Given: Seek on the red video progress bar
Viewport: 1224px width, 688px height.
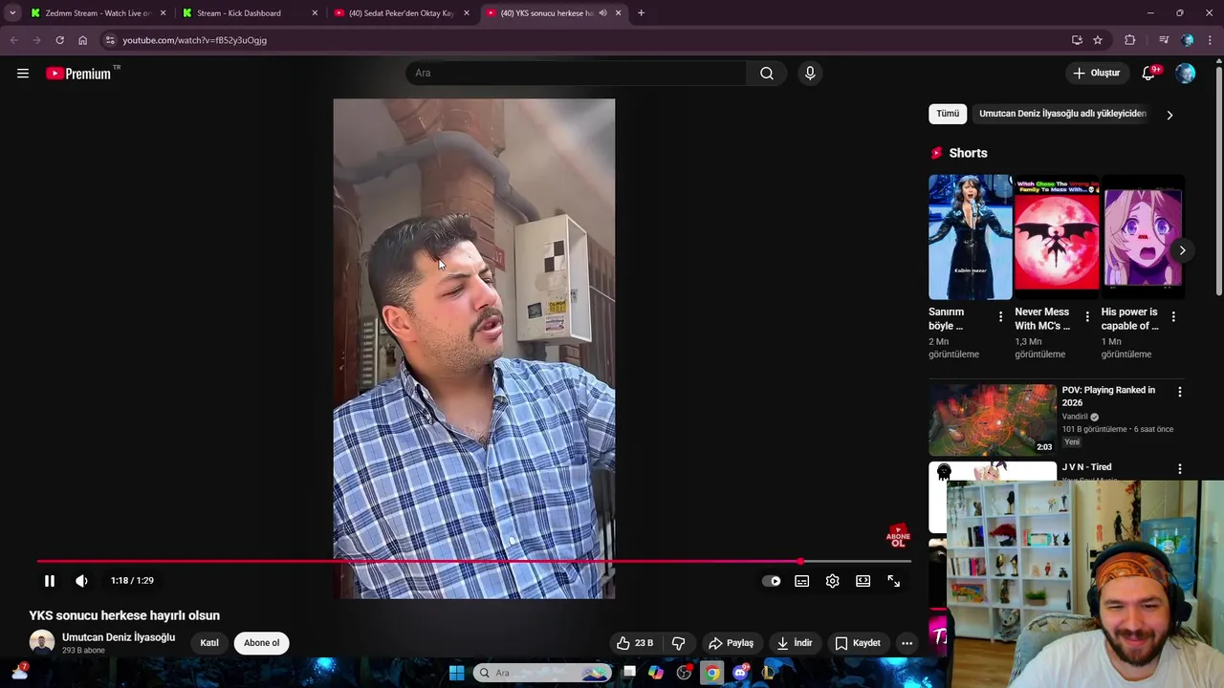Looking at the screenshot, I should coord(474,562).
